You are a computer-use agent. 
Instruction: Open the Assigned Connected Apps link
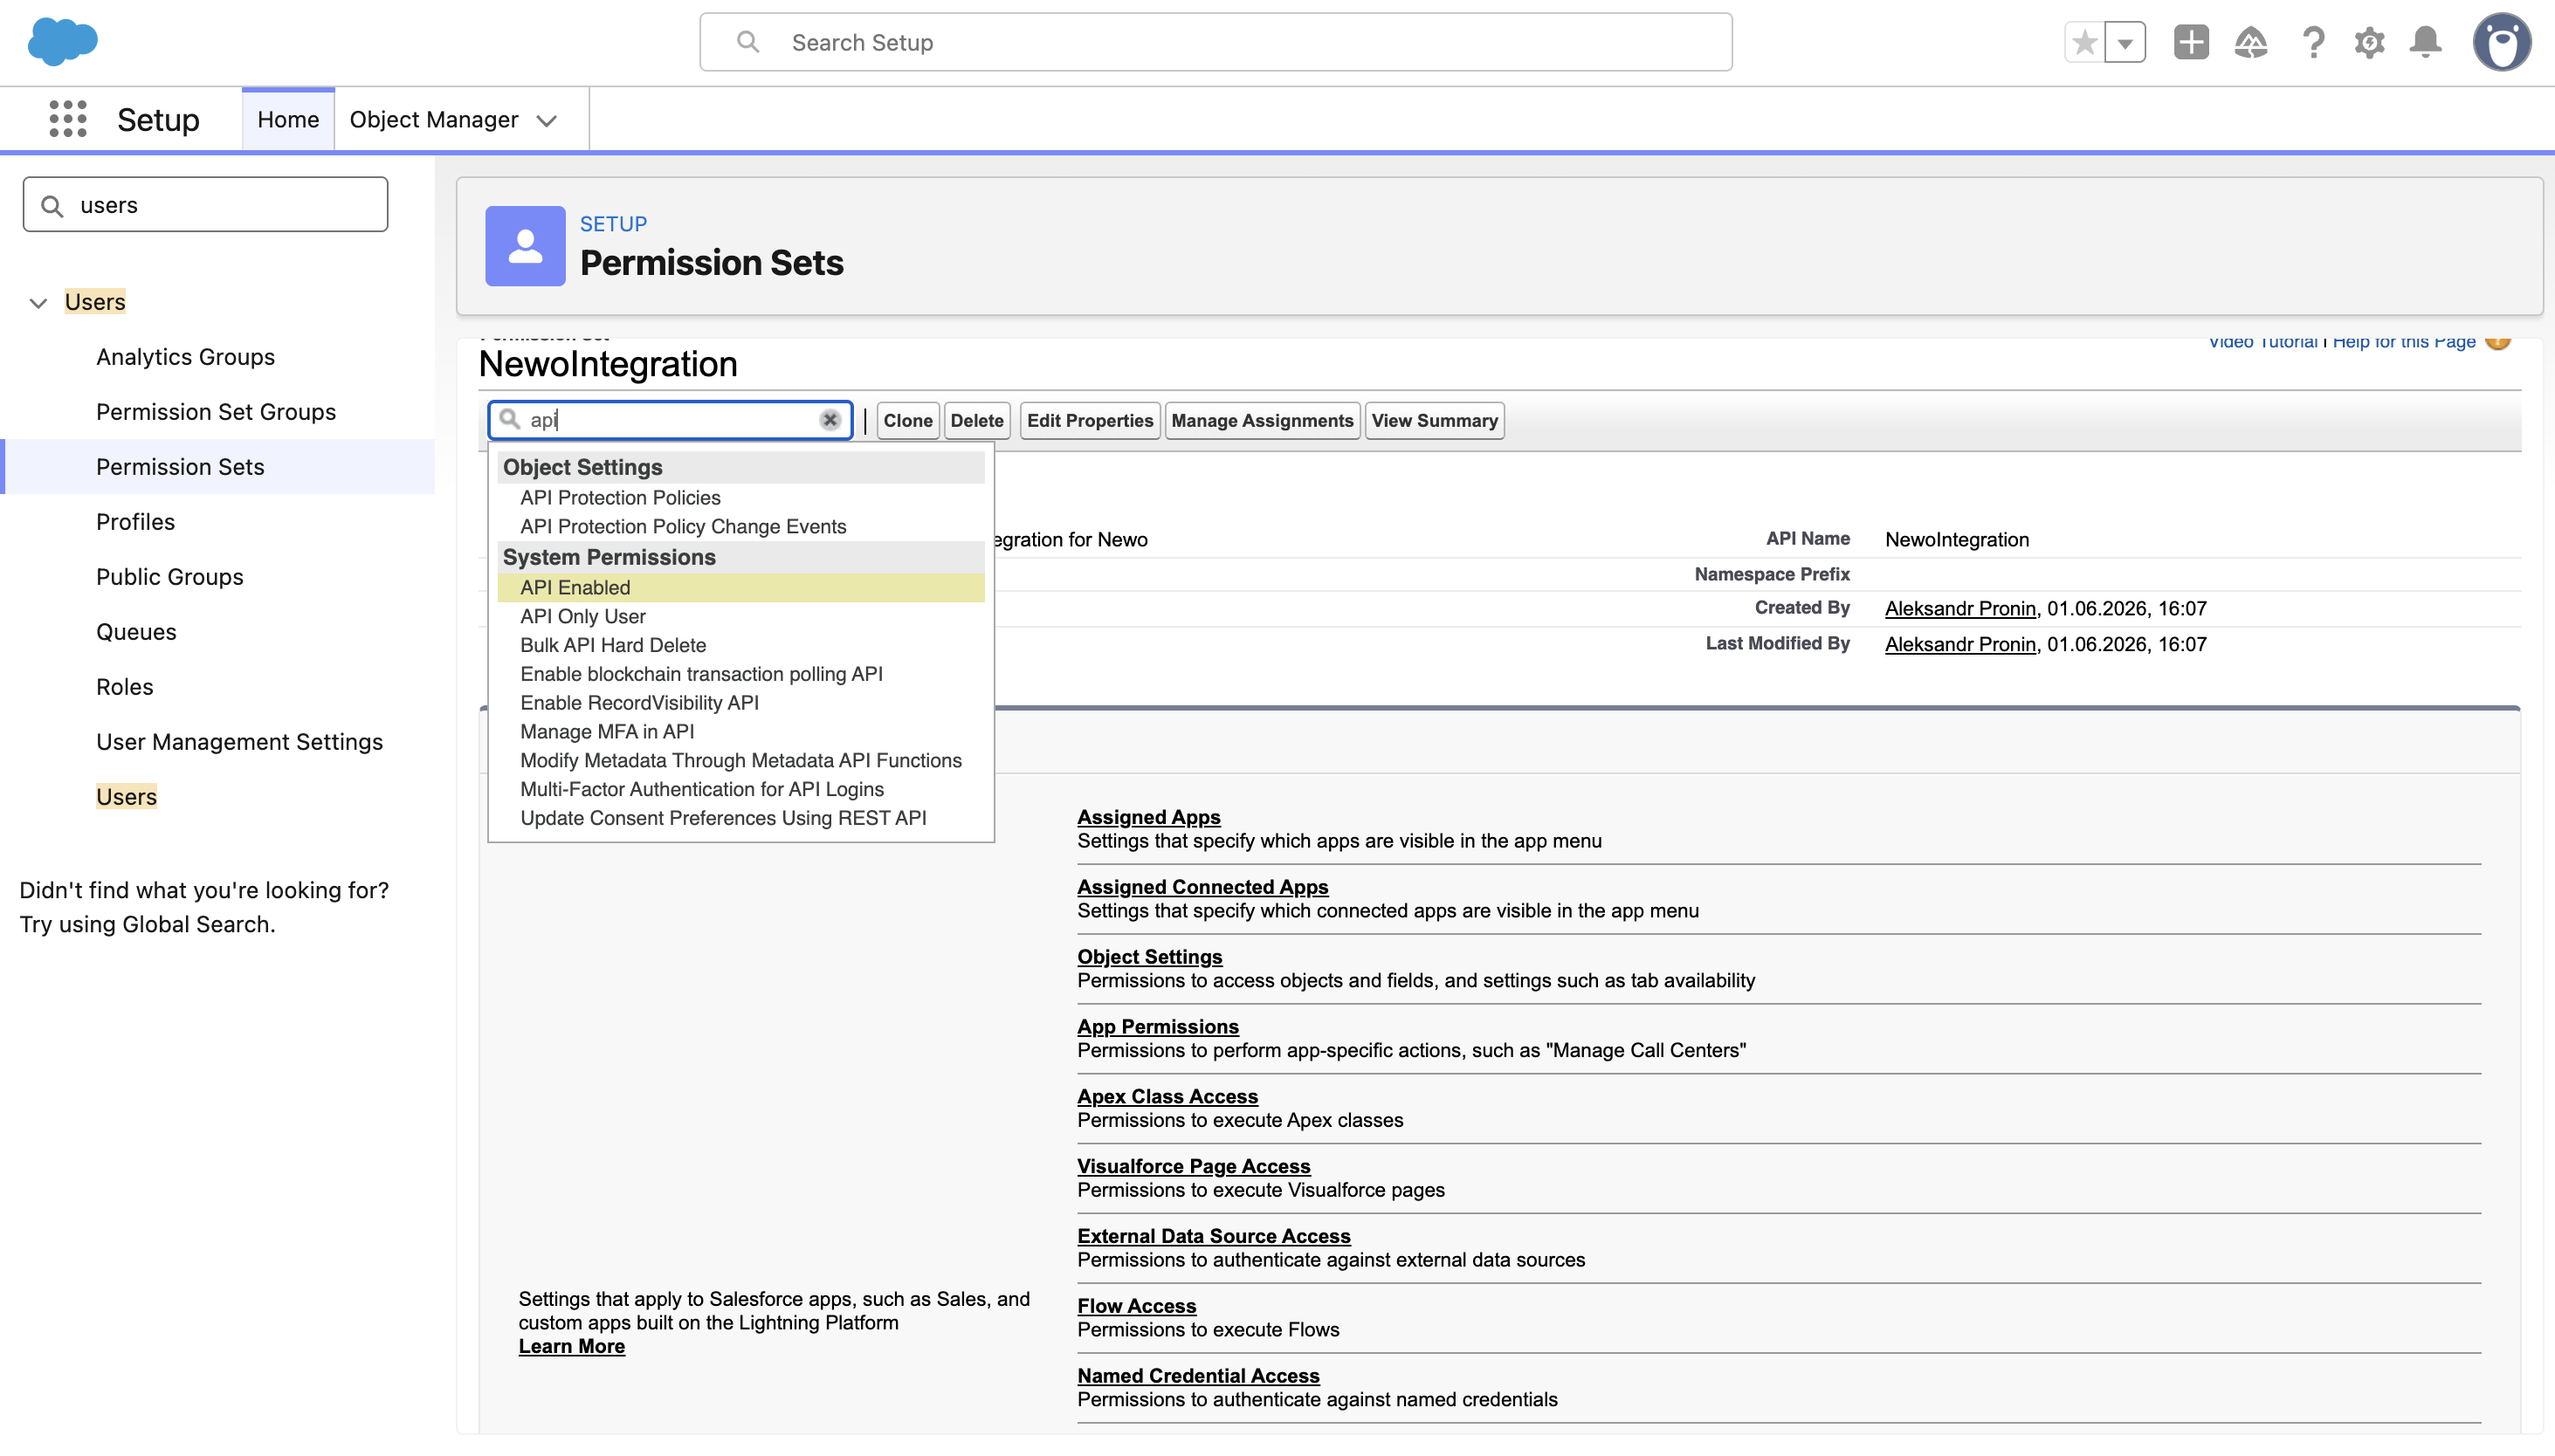(x=1202, y=887)
